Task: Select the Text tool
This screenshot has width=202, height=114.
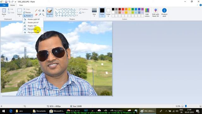Action: click(x=43, y=10)
